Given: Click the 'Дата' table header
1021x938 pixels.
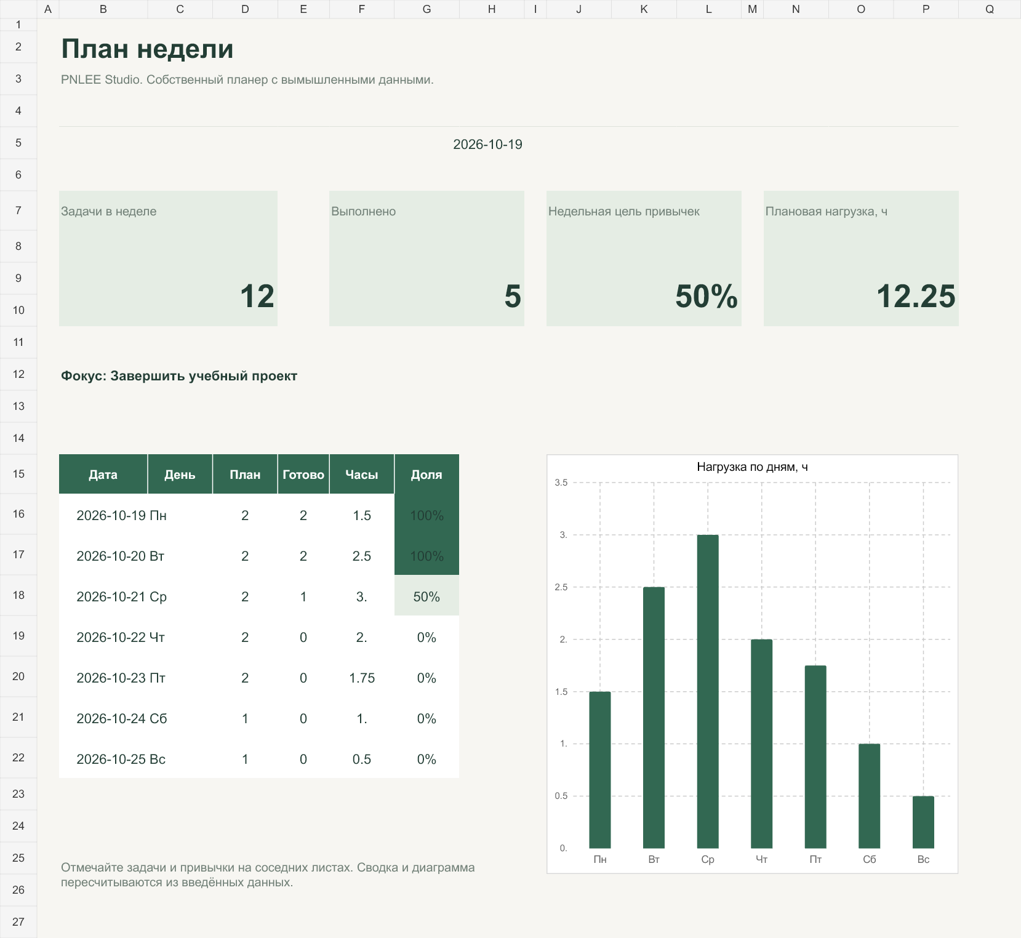Looking at the screenshot, I should pos(103,474).
